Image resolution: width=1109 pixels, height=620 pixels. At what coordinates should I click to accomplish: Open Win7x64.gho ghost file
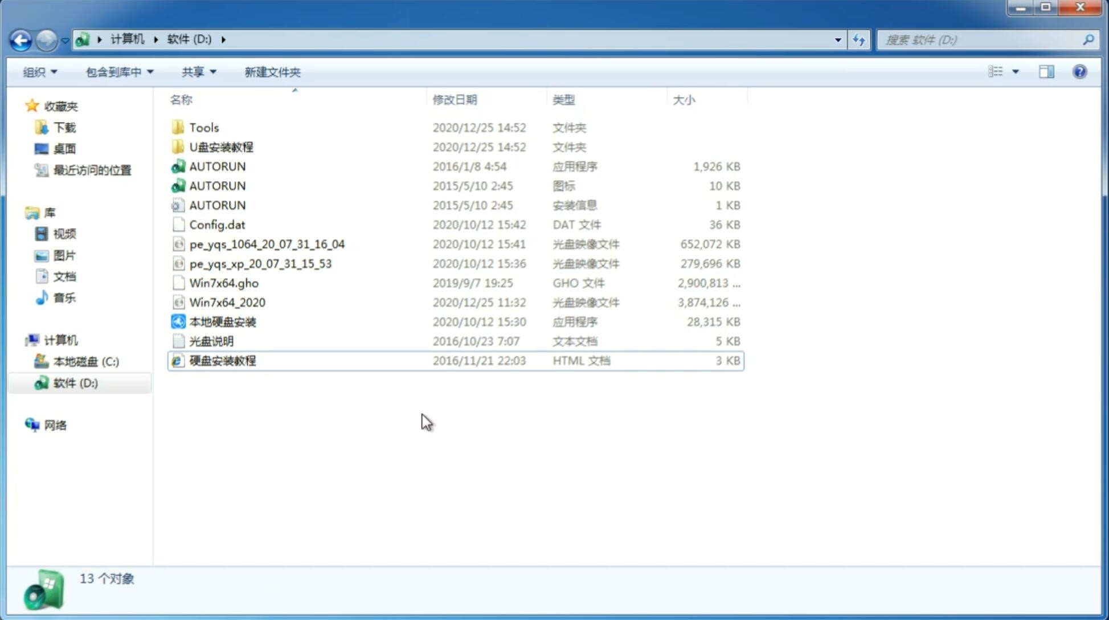coord(224,283)
